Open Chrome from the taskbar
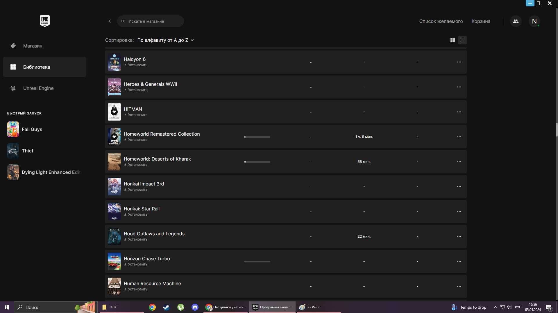558x313 pixels. [x=152, y=307]
